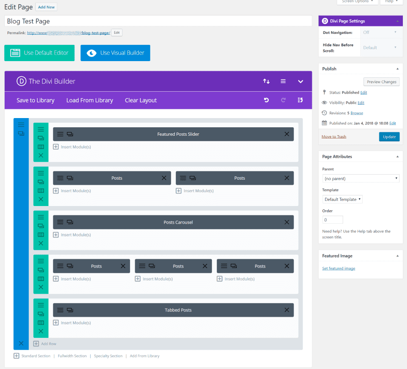Edit the permalink slug
The image size is (407, 369).
click(x=117, y=33)
